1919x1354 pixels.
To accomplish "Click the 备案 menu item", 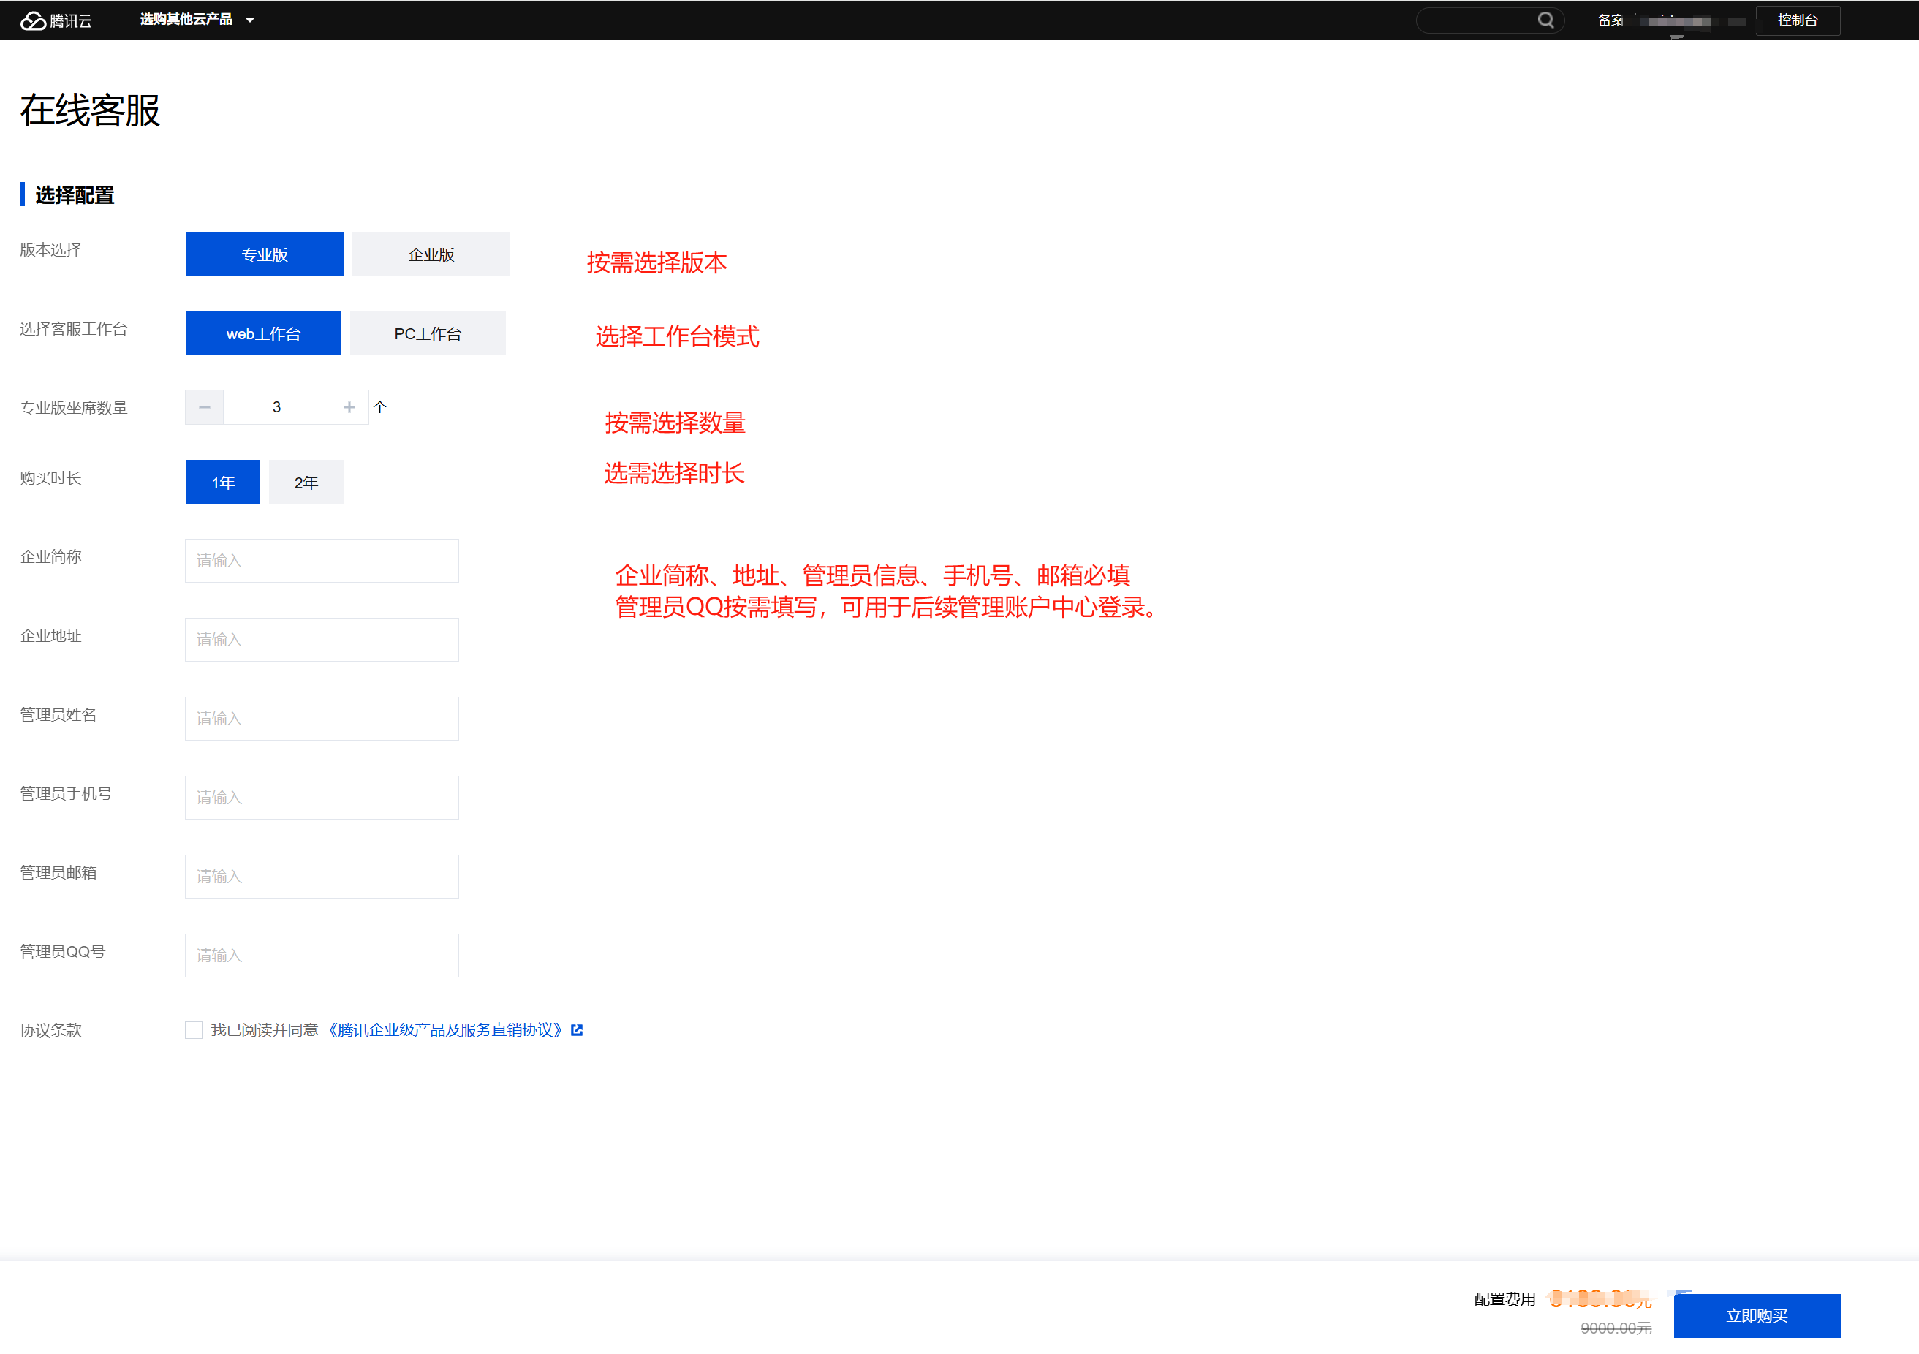I will pos(1610,20).
